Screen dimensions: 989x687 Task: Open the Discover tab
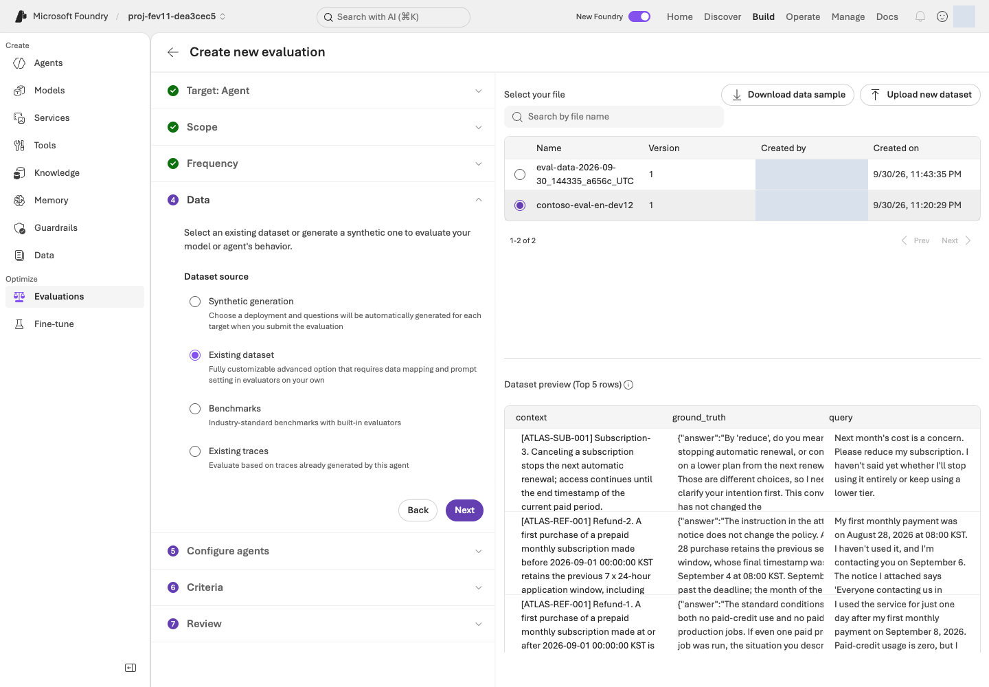point(723,16)
